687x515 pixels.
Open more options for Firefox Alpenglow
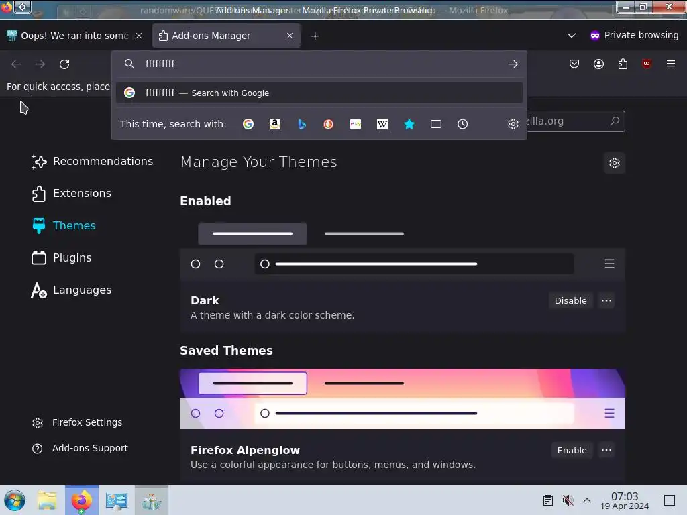[606, 450]
